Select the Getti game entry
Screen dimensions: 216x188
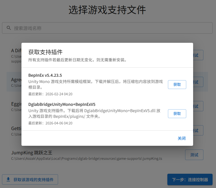click(x=16, y=128)
